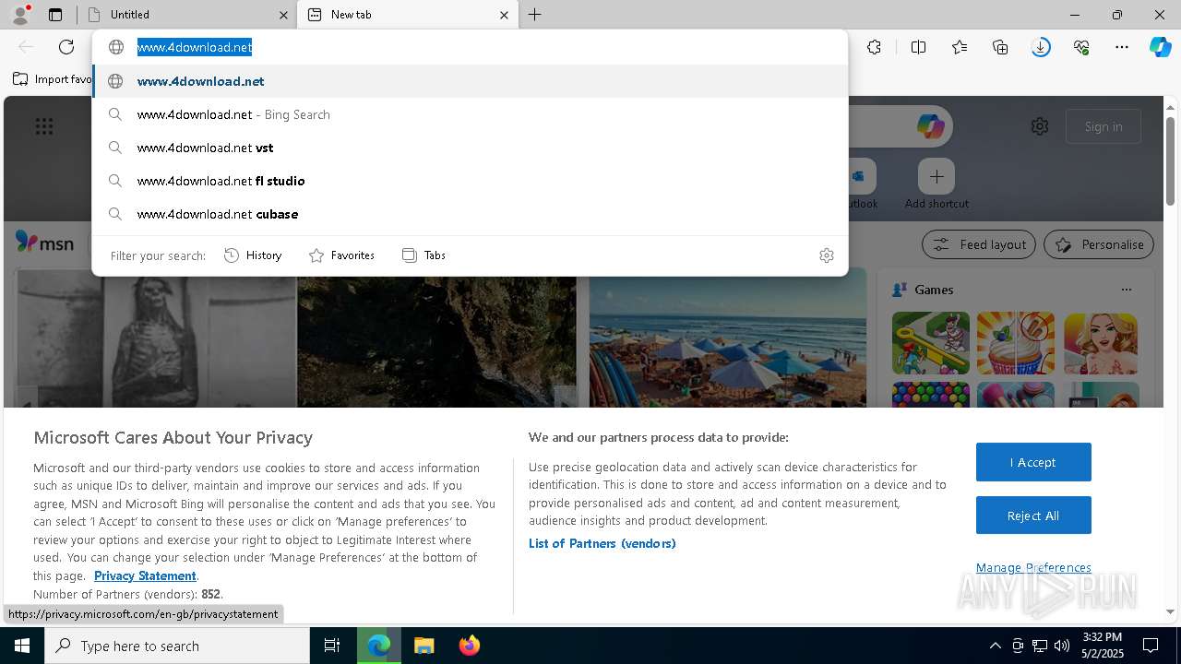The image size is (1181, 664).
Task: Open the Manage Preferences link
Action: tap(1033, 567)
